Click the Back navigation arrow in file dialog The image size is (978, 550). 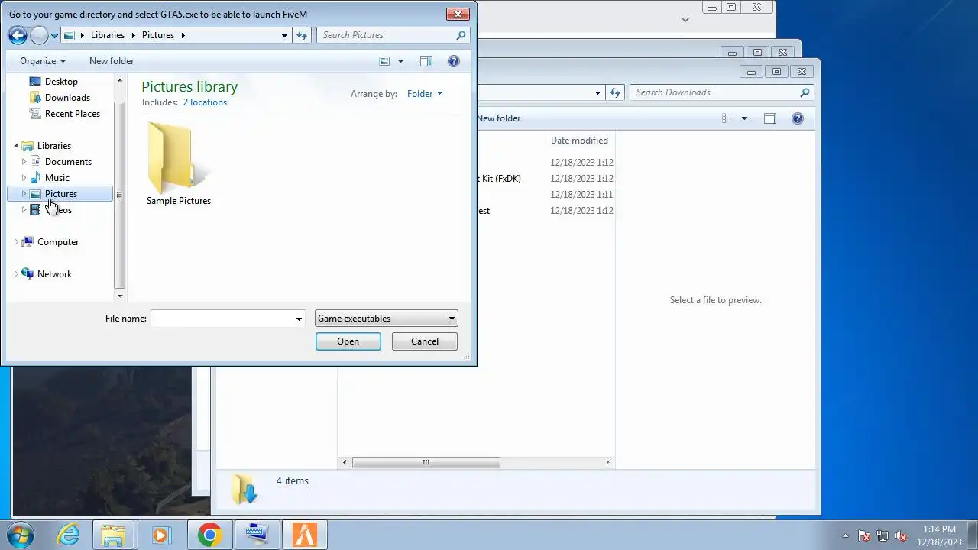pos(18,35)
